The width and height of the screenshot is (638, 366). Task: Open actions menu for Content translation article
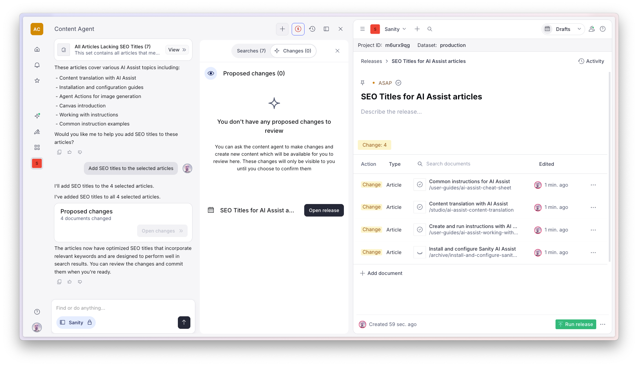[x=593, y=208]
